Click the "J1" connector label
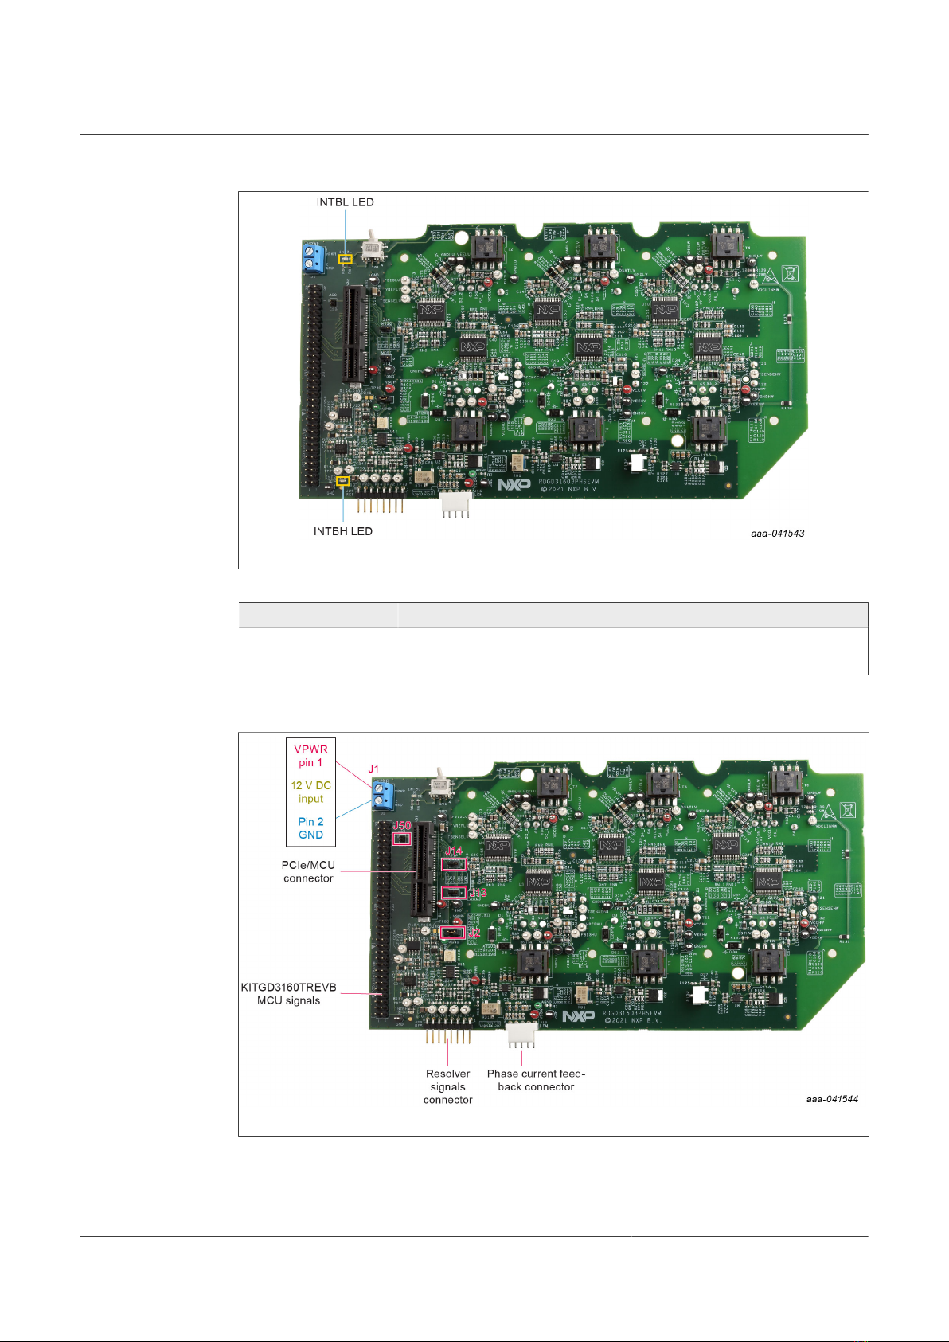Viewport: 949px width, 1342px height. tap(373, 769)
